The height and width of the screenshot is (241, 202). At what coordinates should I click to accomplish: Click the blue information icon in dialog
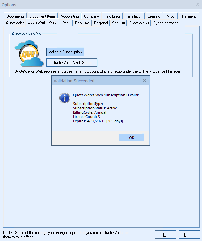tap(64, 98)
